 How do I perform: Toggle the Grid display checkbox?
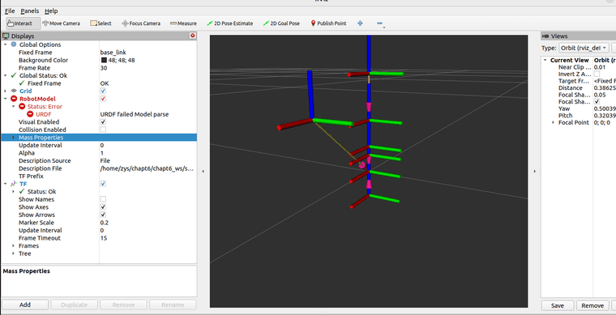click(103, 91)
